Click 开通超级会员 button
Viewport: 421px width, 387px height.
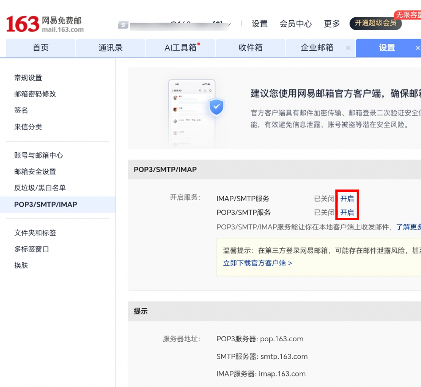click(375, 24)
